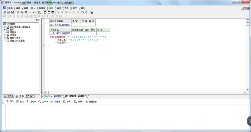Image resolution: width=251 pixels, height=132 pixels.
Task: Click the Paste clipboard toolbar icon
Action: pos(26,12)
